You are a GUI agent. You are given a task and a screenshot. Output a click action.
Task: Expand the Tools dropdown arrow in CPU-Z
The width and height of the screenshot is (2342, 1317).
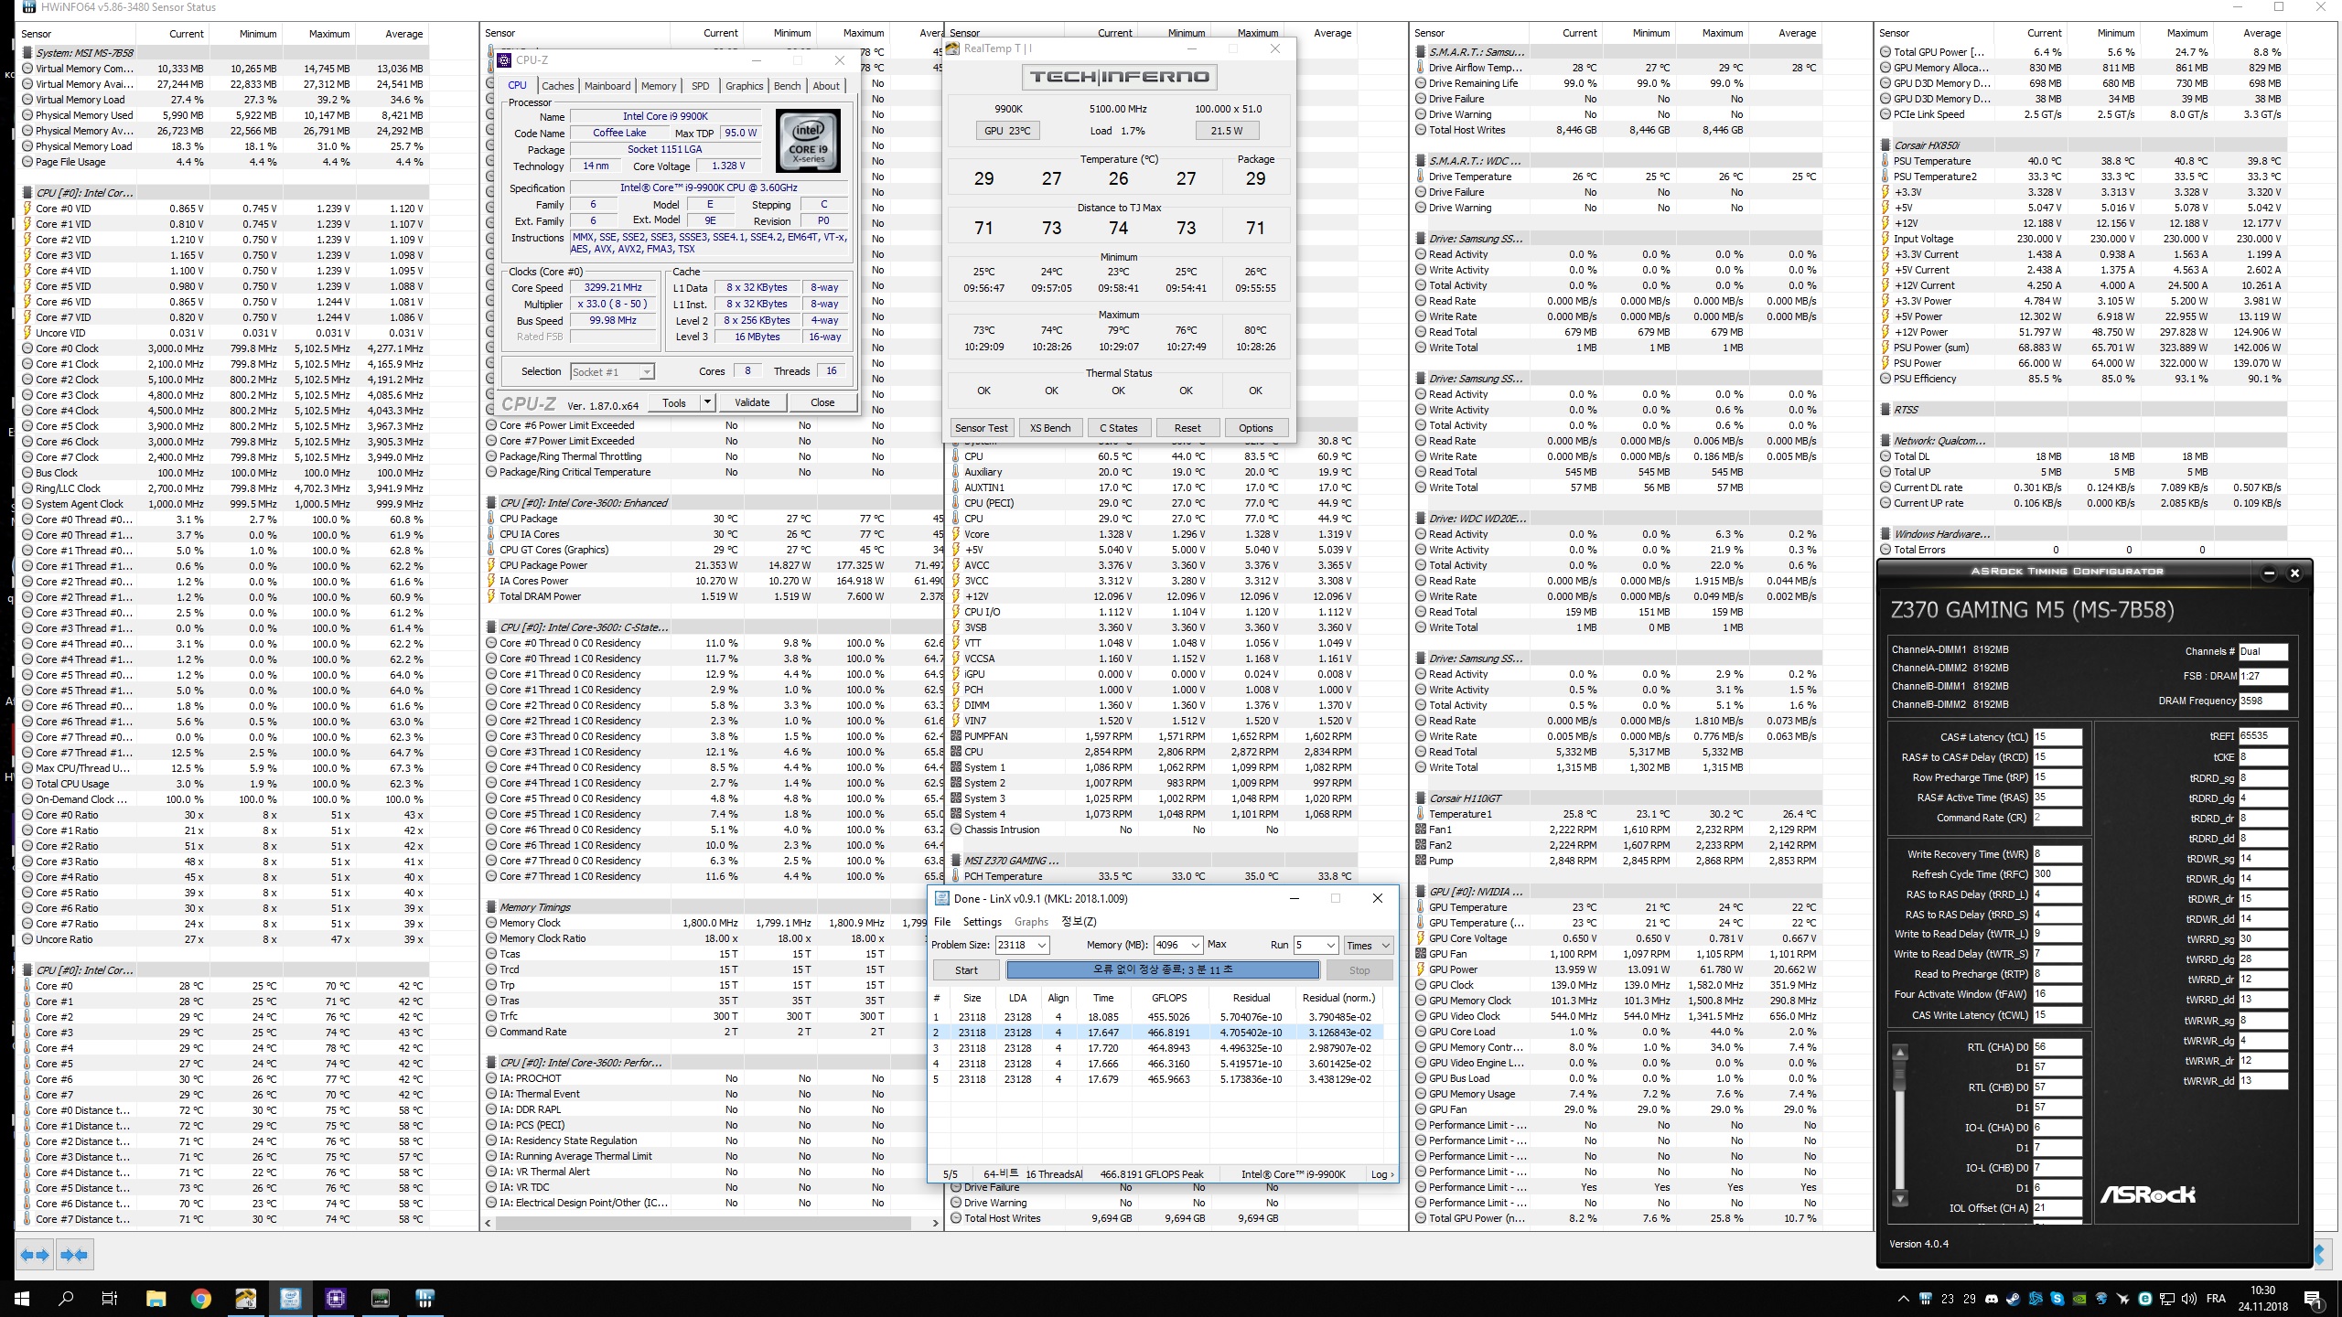click(x=706, y=402)
